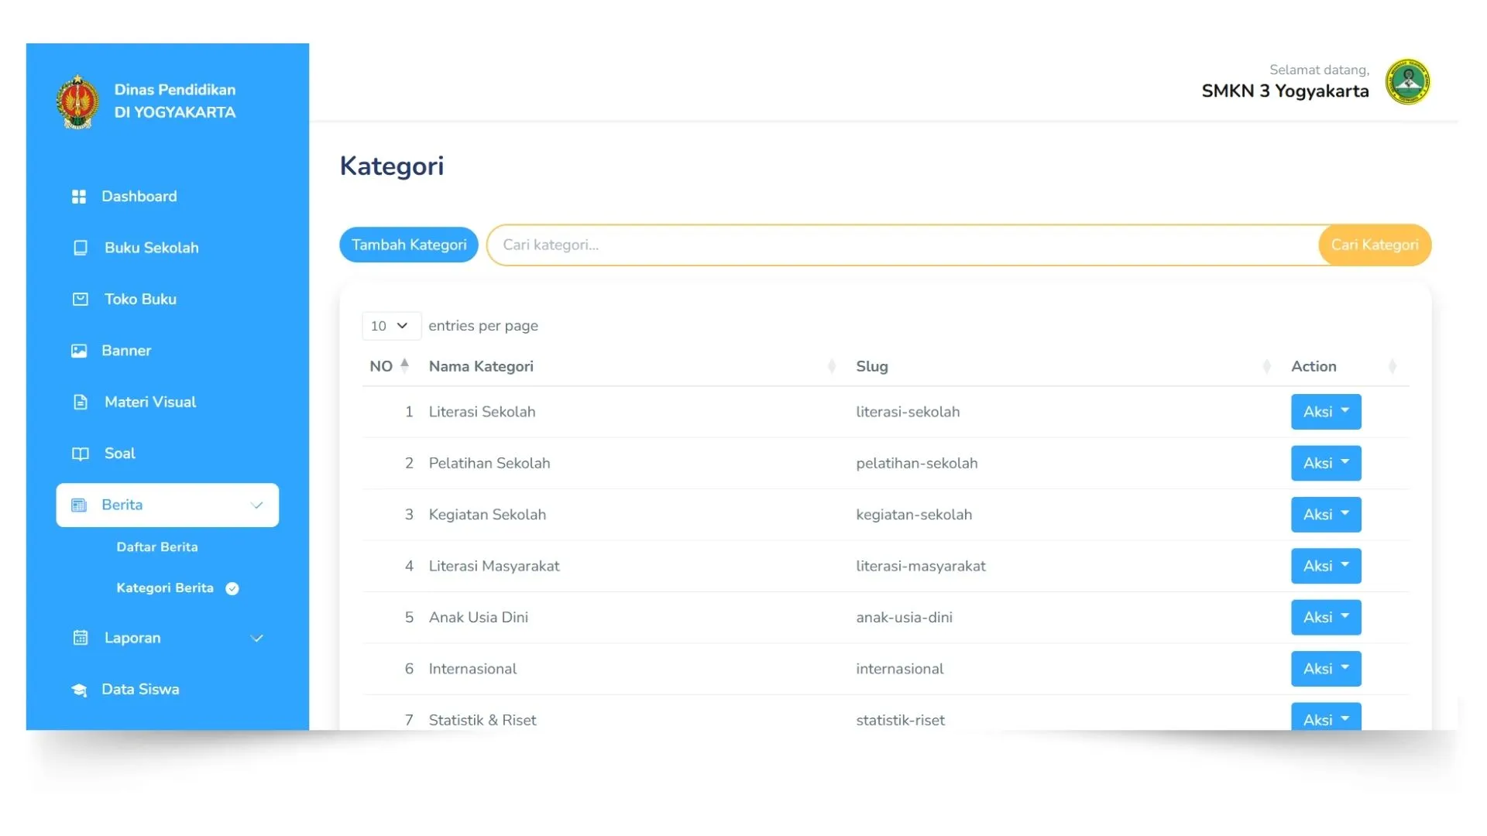Viewport: 1487px width, 836px height.
Task: Click the Toko Buku shop icon
Action: click(x=80, y=299)
